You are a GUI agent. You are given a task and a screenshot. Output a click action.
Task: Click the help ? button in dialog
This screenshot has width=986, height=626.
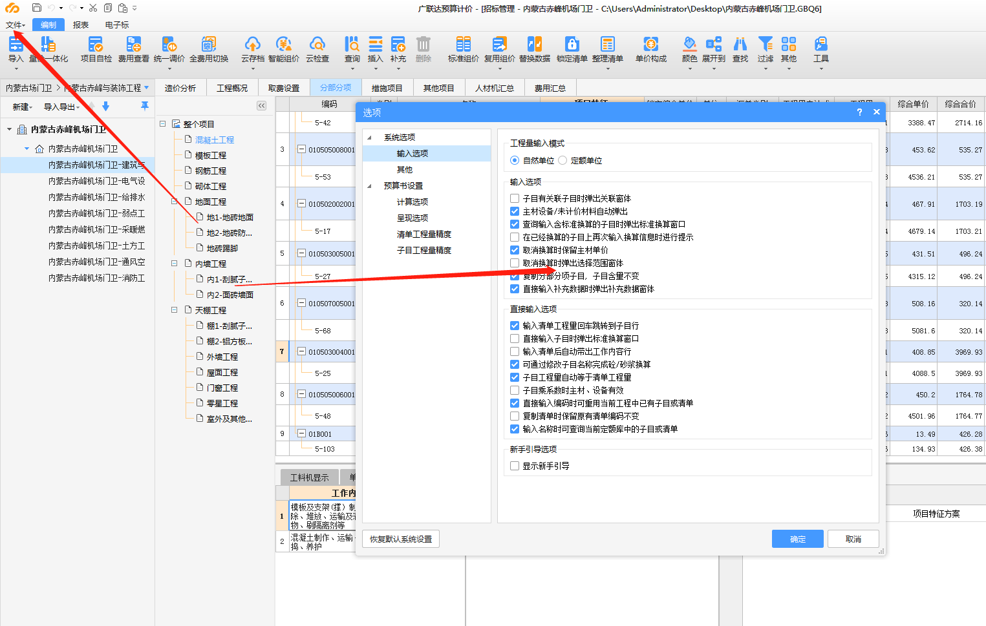[x=859, y=112]
